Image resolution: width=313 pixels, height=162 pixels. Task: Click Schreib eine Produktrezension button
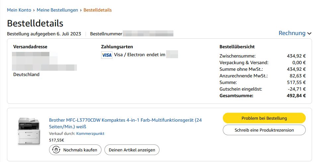point(264,130)
